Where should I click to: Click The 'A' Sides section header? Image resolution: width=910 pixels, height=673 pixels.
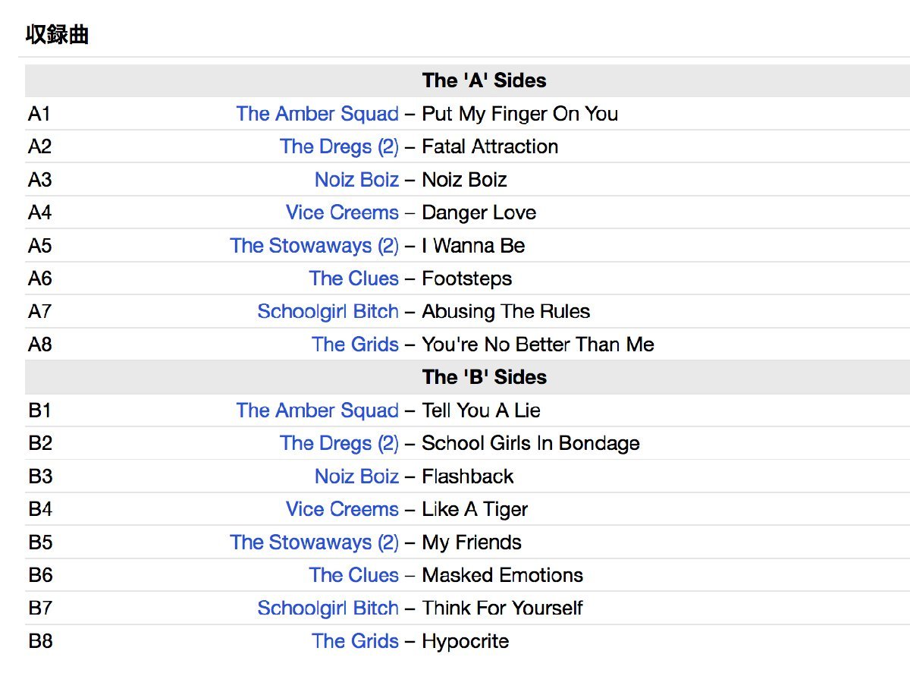[x=484, y=80]
